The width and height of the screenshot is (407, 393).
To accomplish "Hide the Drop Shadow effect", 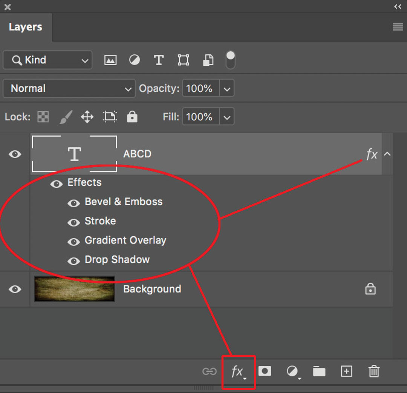I will tap(73, 260).
